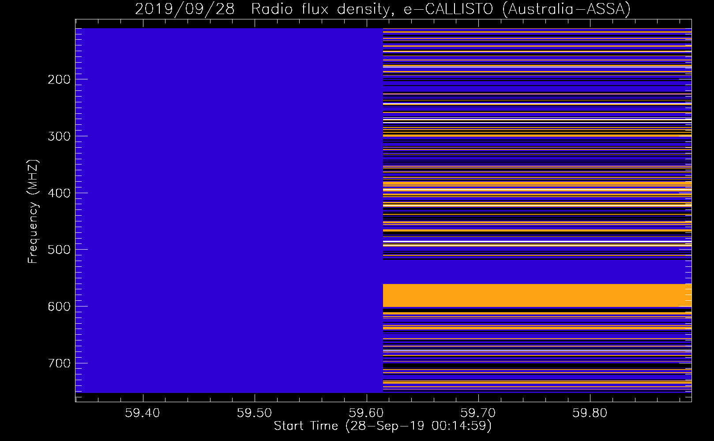Click the 59.80 time tick label
Image resolution: width=714 pixels, height=441 pixels.
point(590,413)
